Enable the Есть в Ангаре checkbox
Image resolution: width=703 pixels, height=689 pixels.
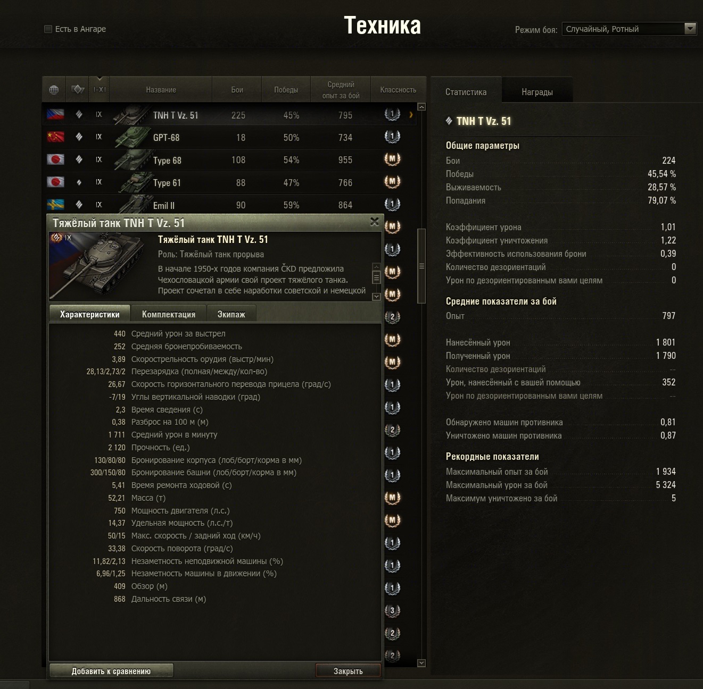(48, 29)
